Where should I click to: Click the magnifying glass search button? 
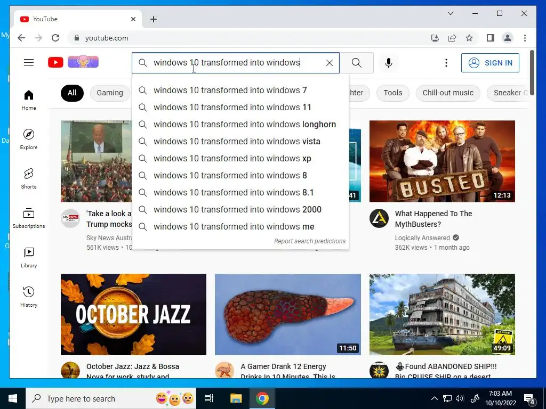click(x=357, y=63)
